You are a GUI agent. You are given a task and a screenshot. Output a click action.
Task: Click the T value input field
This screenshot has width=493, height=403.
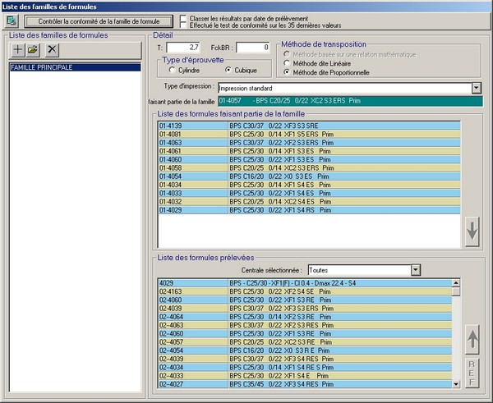(183, 48)
